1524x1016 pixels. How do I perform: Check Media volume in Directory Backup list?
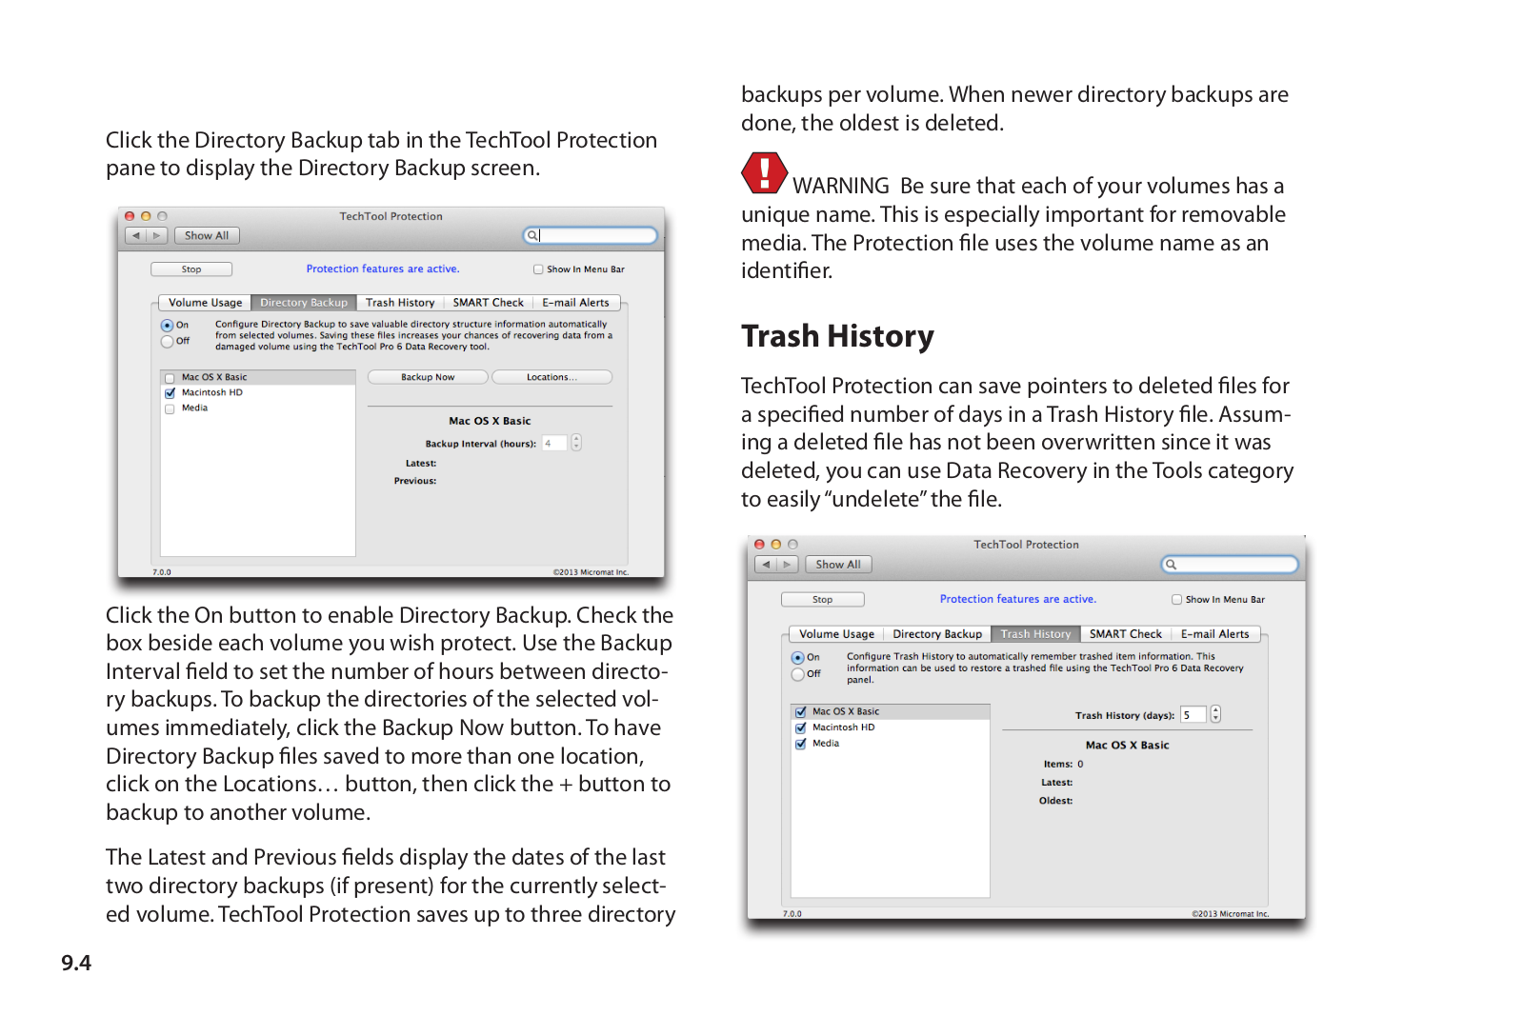click(x=170, y=408)
